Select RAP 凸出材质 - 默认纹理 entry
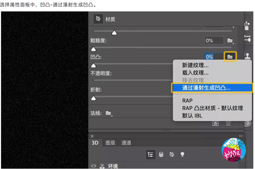255x169 pixels. [212, 108]
